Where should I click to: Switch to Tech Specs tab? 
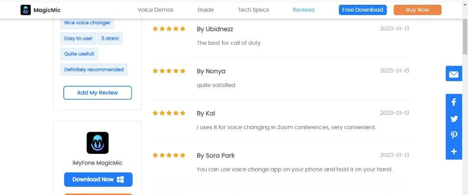pos(253,10)
